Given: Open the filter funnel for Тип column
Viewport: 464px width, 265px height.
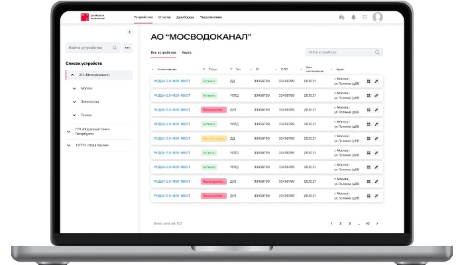Looking at the screenshot, I should 231,69.
